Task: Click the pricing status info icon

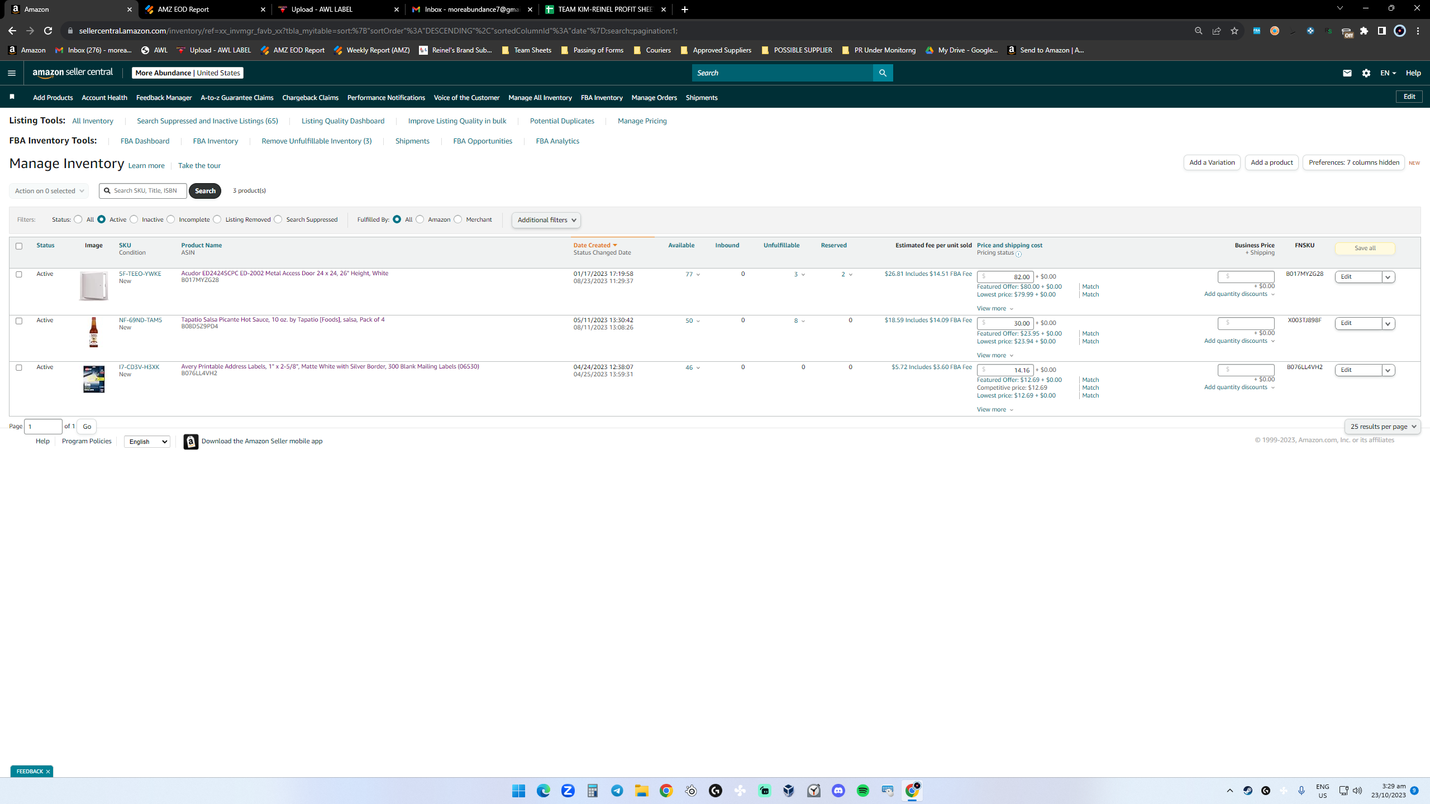Action: pyautogui.click(x=1018, y=254)
